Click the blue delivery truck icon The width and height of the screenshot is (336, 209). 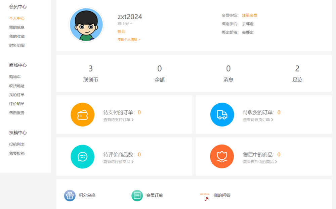pyautogui.click(x=222, y=115)
